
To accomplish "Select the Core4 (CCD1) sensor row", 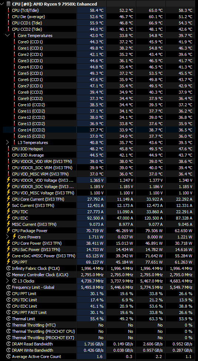I will pos(99,67).
